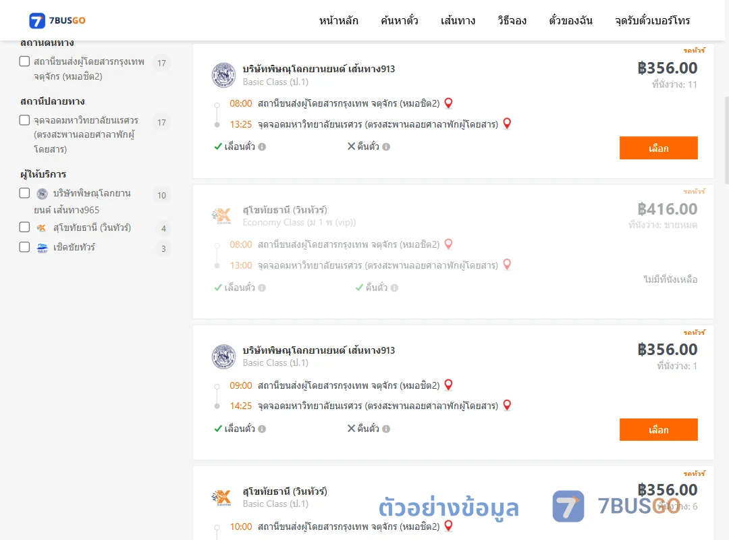This screenshot has height=540, width=729.
Task: Open the เส้นทาง menu item
Action: click(x=458, y=20)
